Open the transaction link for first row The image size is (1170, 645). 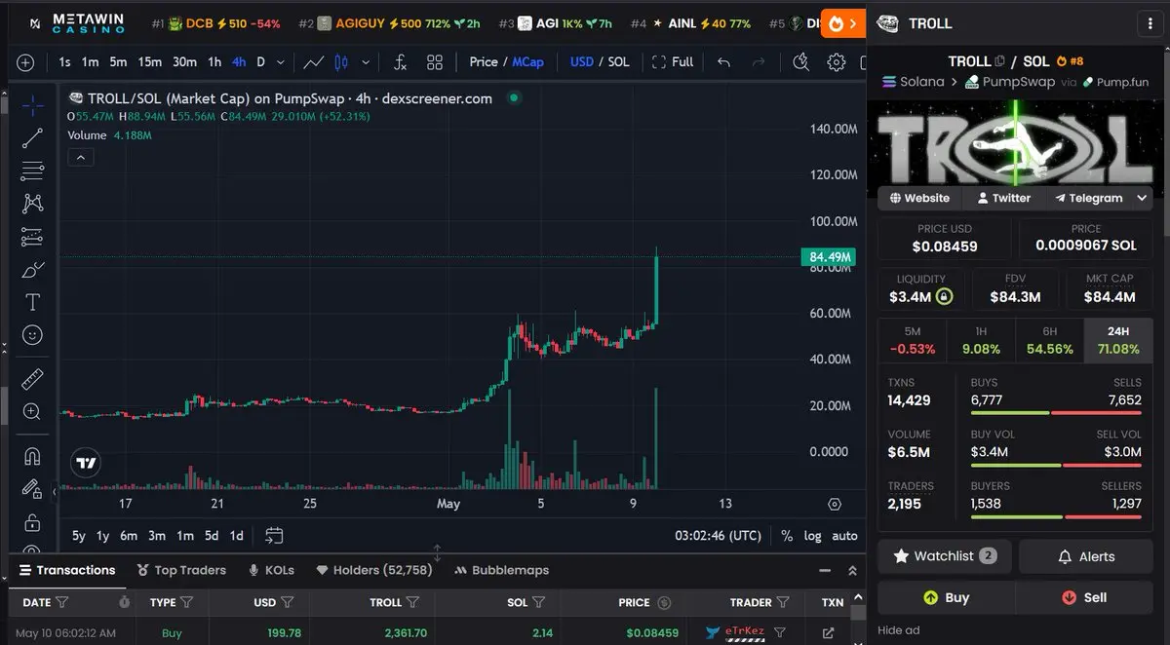click(x=829, y=632)
